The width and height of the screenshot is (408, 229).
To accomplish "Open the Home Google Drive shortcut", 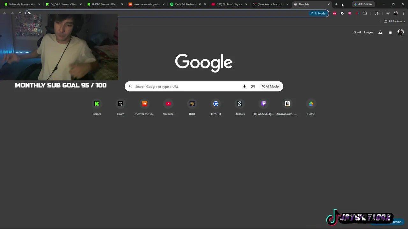I will click(311, 108).
